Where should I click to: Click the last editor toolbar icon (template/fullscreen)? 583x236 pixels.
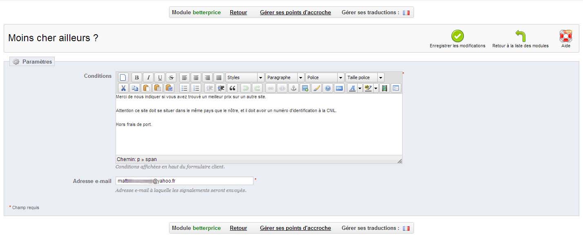click(x=396, y=88)
